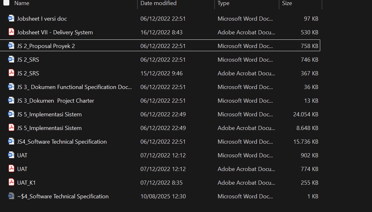Click the Size column header
372x212 pixels.
click(287, 3)
